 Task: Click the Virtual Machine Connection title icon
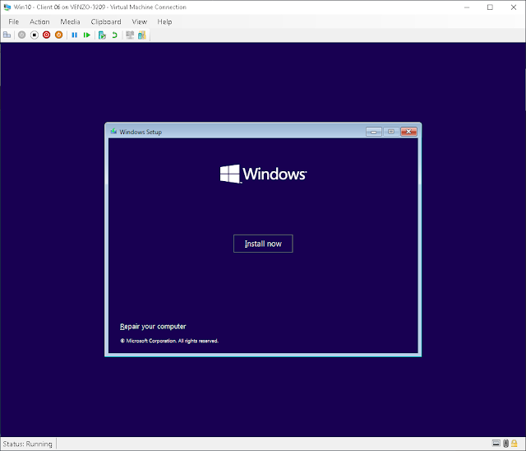(x=7, y=7)
